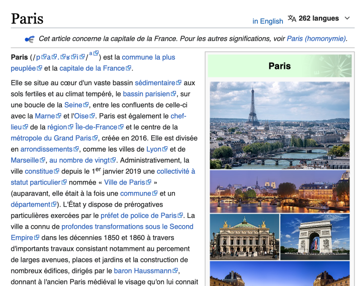Open the "métropole du Grand Paris" link

pos(51,138)
